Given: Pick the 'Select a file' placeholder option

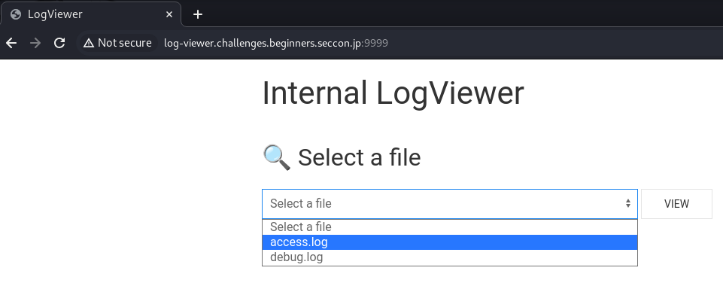Looking at the screenshot, I should 450,227.
